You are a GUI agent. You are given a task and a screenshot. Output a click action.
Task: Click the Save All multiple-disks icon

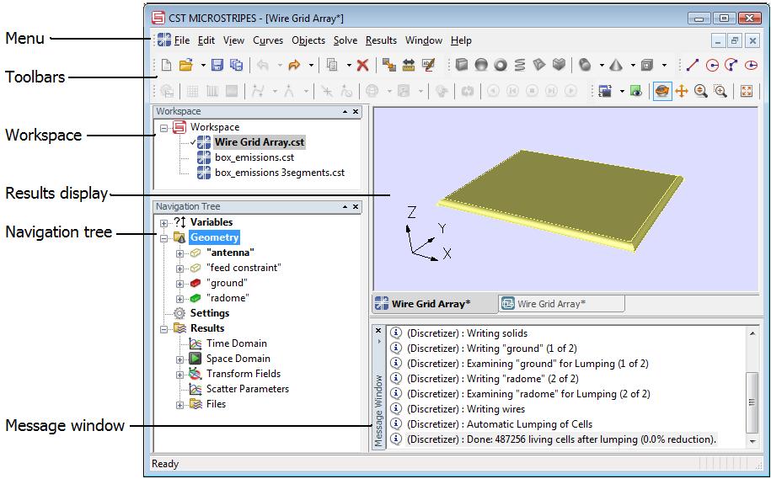click(237, 65)
